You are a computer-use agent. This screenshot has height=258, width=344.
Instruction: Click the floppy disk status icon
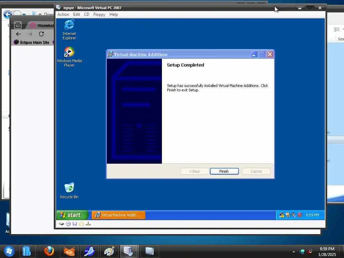point(75,224)
